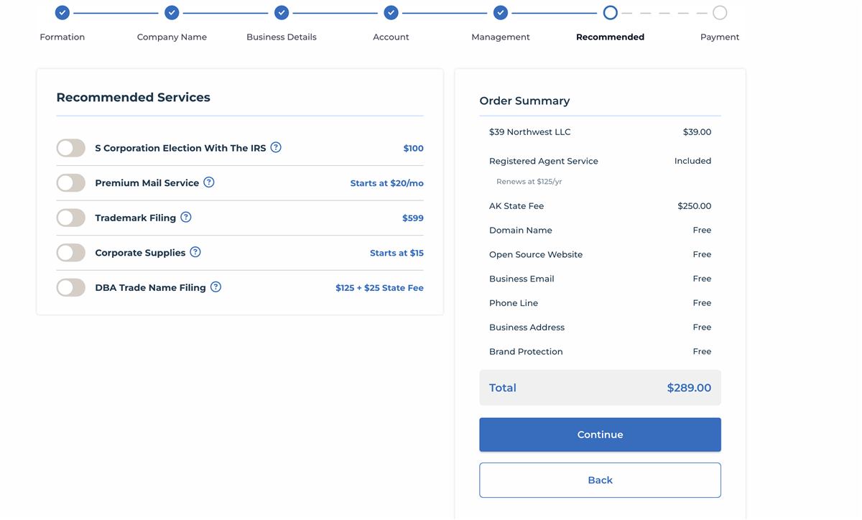Go to Formation step label
Image resolution: width=862 pixels, height=520 pixels.
62,37
